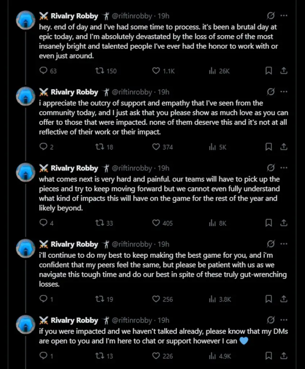The image size is (305, 369).
Task: Retweet the tweet with 33 retweets
Action: (x=99, y=223)
